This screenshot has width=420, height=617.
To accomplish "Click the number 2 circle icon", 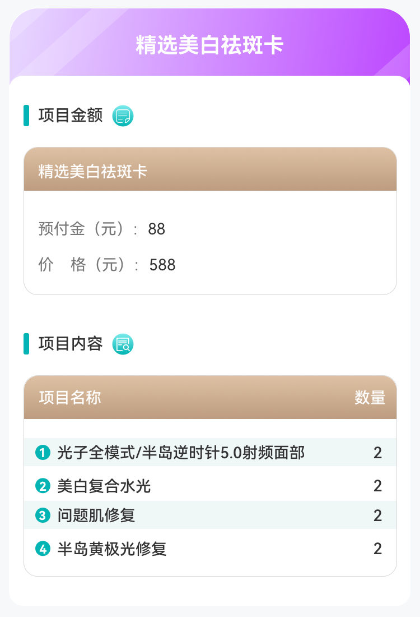I will pos(43,486).
